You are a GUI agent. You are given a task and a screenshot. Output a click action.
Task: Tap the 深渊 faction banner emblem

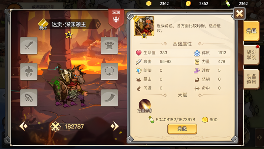coord(116,18)
